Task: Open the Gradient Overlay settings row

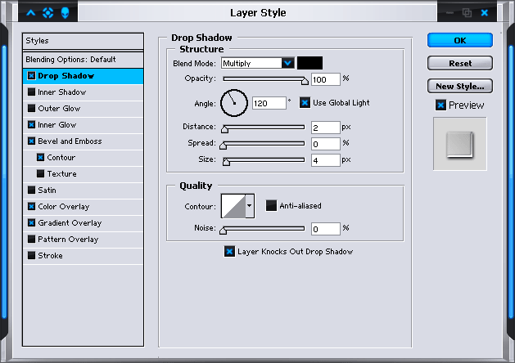Action: point(83,223)
